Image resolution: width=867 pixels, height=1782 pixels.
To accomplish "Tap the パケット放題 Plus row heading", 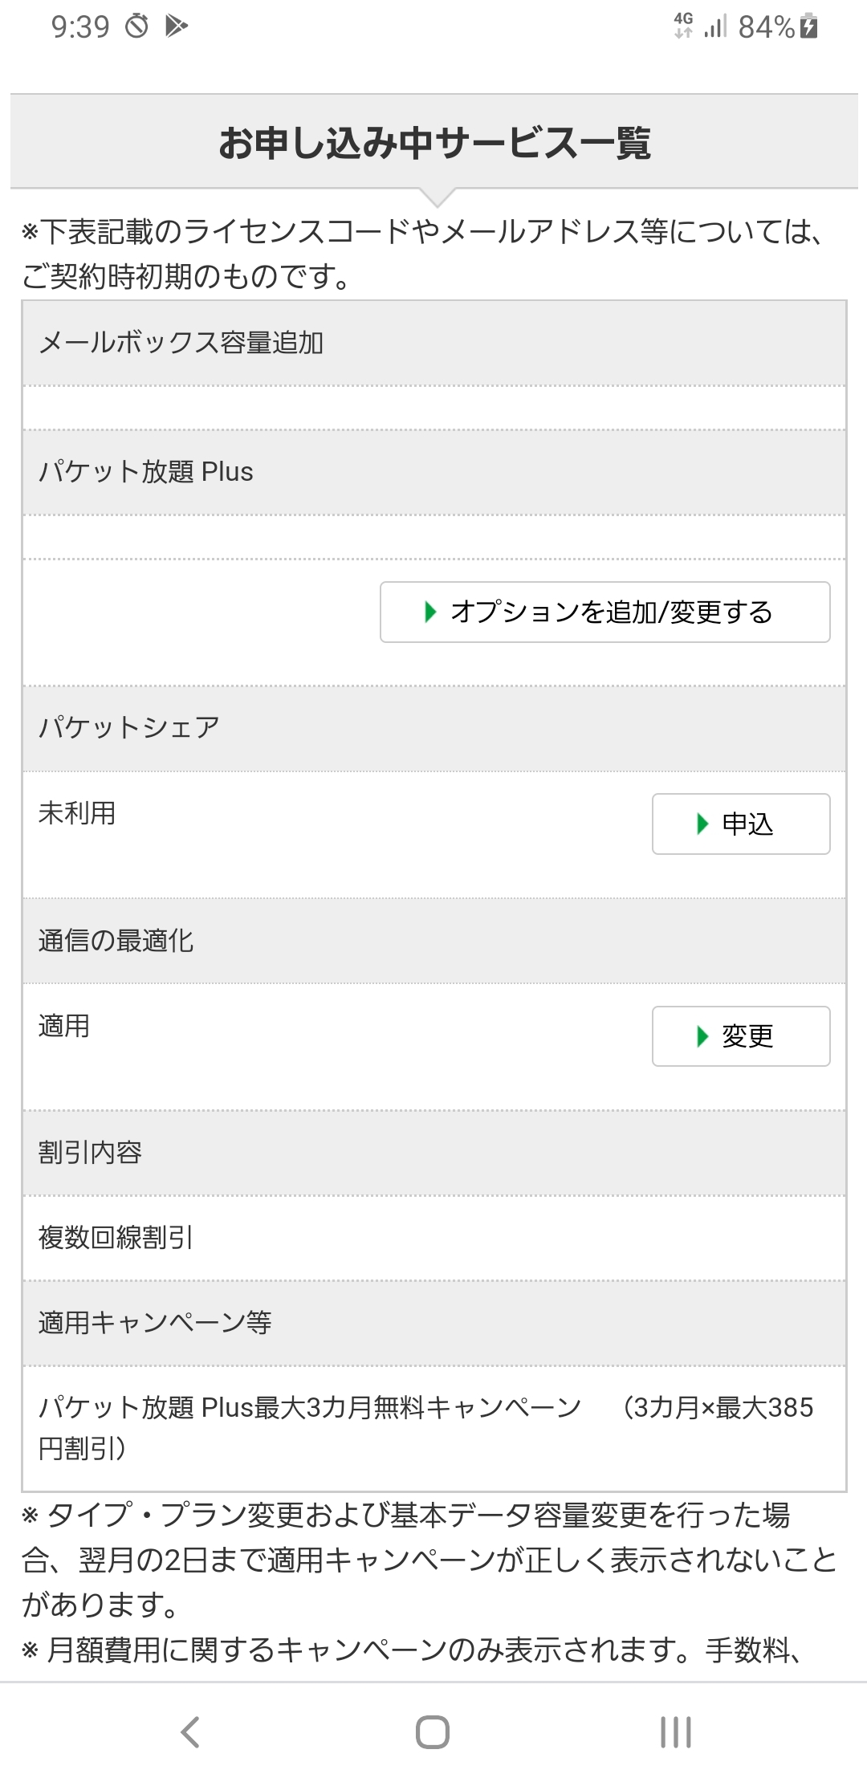I will click(146, 472).
